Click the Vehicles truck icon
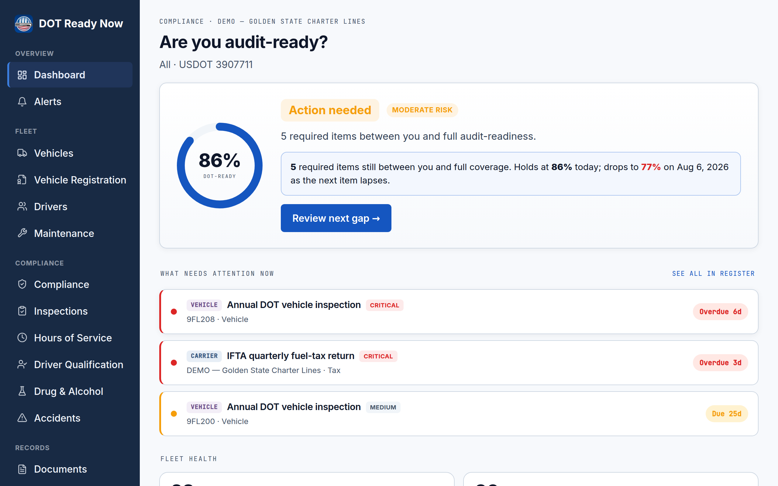 pos(22,153)
